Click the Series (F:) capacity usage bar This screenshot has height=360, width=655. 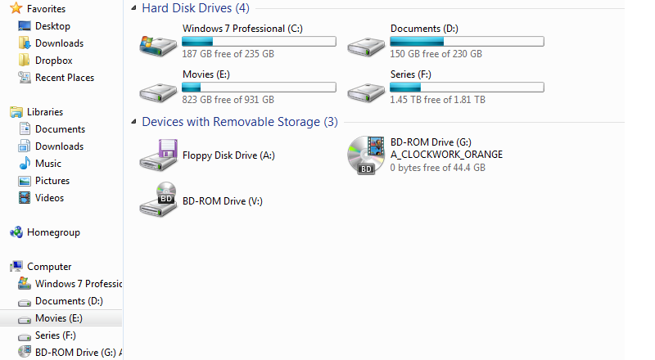[x=467, y=88]
